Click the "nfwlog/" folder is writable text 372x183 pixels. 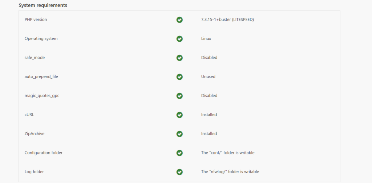click(230, 172)
